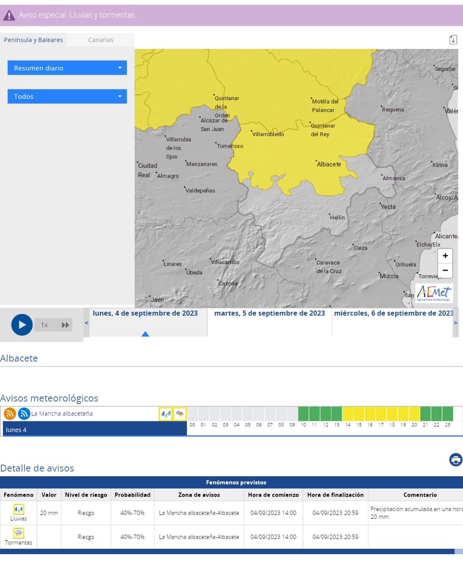Click the AEMet logo on the map
463x566 pixels.
coord(434,293)
